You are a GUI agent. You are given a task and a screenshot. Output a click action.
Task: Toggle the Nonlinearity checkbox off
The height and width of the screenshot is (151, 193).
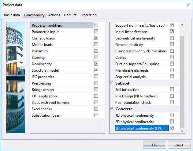point(96,64)
